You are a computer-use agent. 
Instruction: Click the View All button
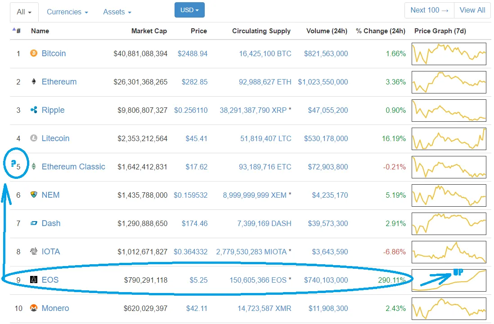[x=472, y=10]
